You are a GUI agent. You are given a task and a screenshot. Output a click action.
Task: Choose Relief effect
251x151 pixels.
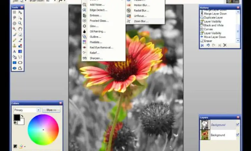coord(103,53)
